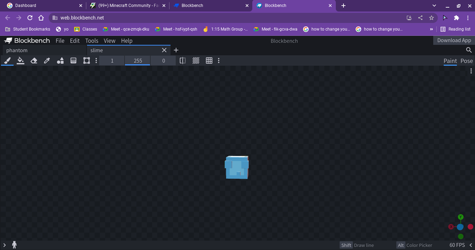This screenshot has height=250, width=475.
Task: Click the share page icon
Action: (420, 18)
